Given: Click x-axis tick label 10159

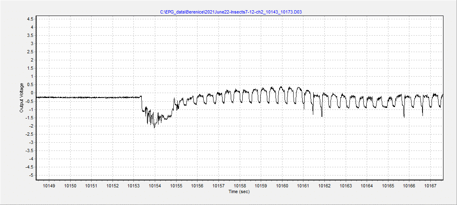Looking at the screenshot, I should [x=261, y=186].
